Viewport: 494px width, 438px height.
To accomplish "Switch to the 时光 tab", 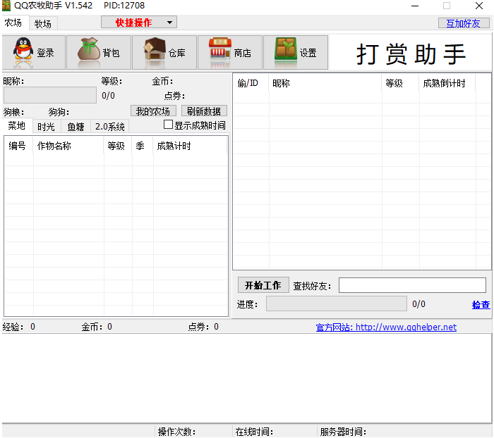I will [46, 127].
